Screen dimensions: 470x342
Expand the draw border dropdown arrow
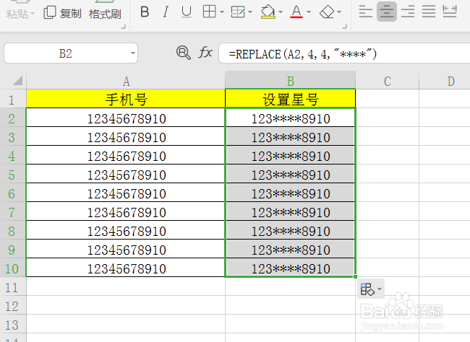click(x=250, y=12)
